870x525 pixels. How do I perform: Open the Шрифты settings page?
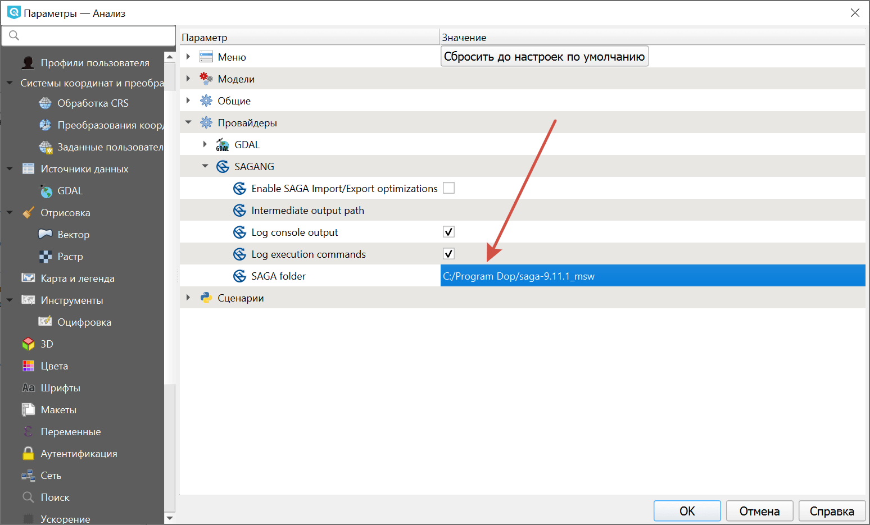(x=60, y=388)
